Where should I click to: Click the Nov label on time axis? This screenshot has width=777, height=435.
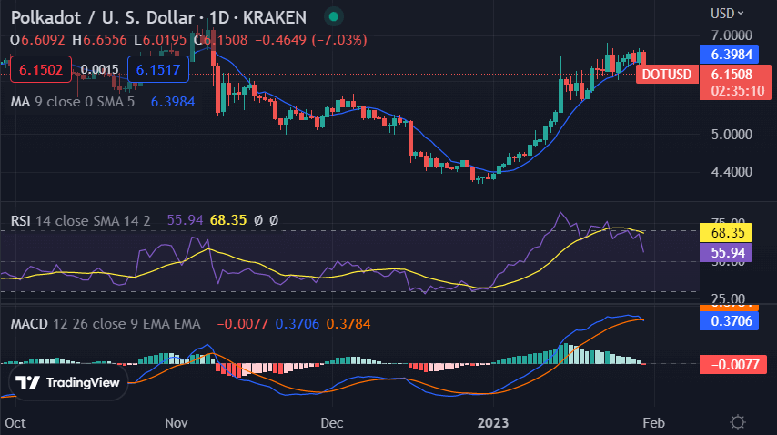[x=177, y=423]
